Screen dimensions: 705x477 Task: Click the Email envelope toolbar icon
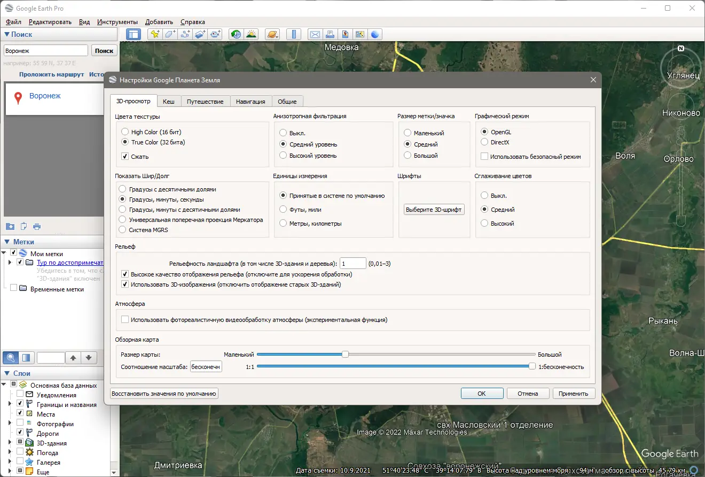[x=315, y=34]
